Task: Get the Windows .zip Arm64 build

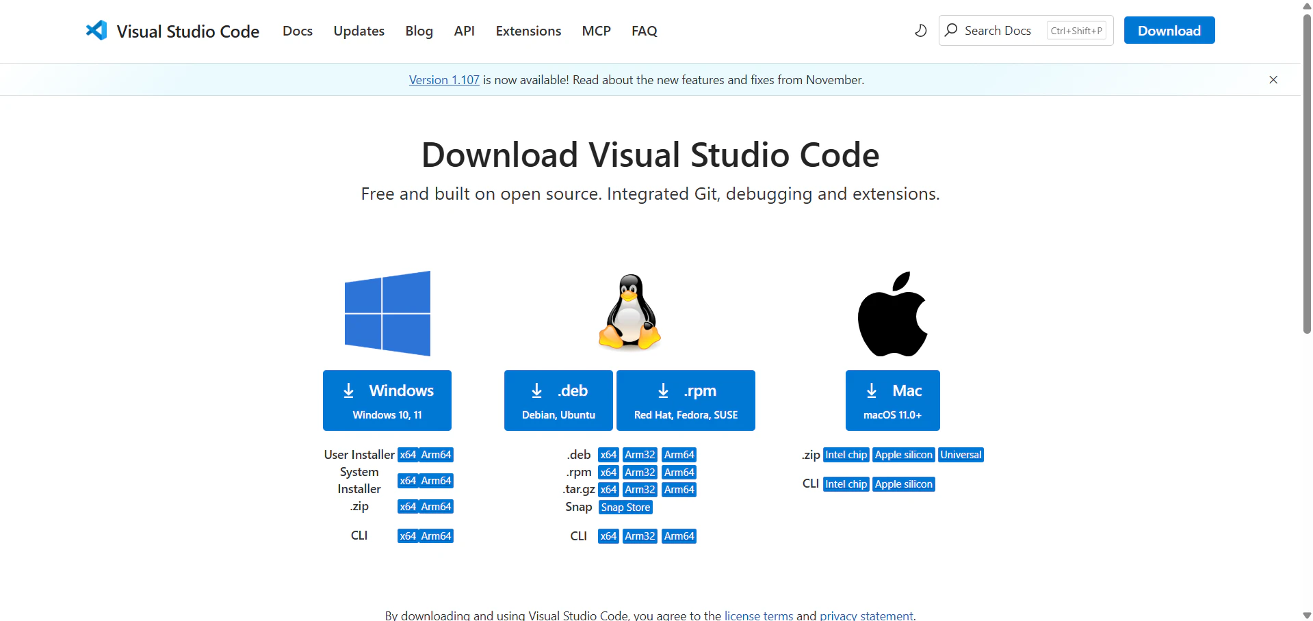Action: coord(437,507)
